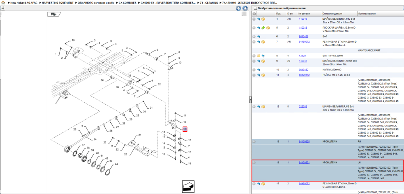
Task: Click the plus icon in the table header
Action: tap(254, 14)
